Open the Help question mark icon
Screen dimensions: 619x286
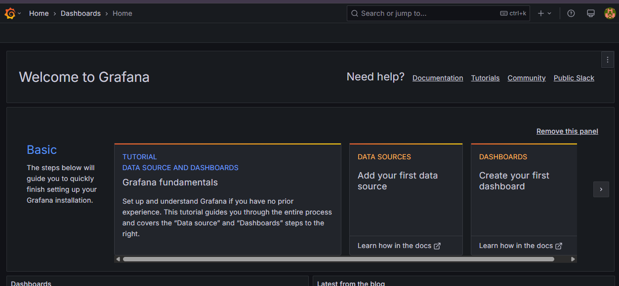[x=571, y=13]
